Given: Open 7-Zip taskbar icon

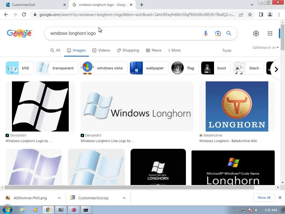Looking at the screenshot, I should tap(61, 210).
